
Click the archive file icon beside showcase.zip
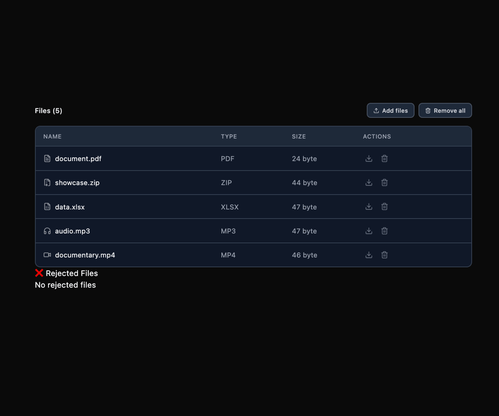pyautogui.click(x=47, y=182)
